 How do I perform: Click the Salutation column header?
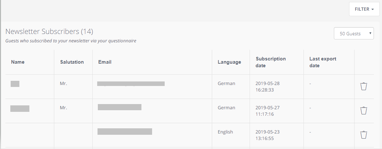[x=72, y=62]
